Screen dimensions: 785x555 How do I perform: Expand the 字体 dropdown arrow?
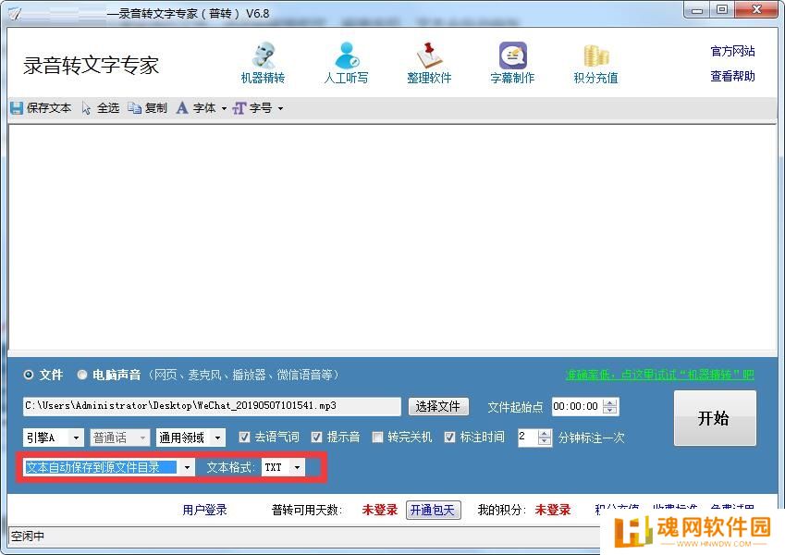(x=224, y=108)
